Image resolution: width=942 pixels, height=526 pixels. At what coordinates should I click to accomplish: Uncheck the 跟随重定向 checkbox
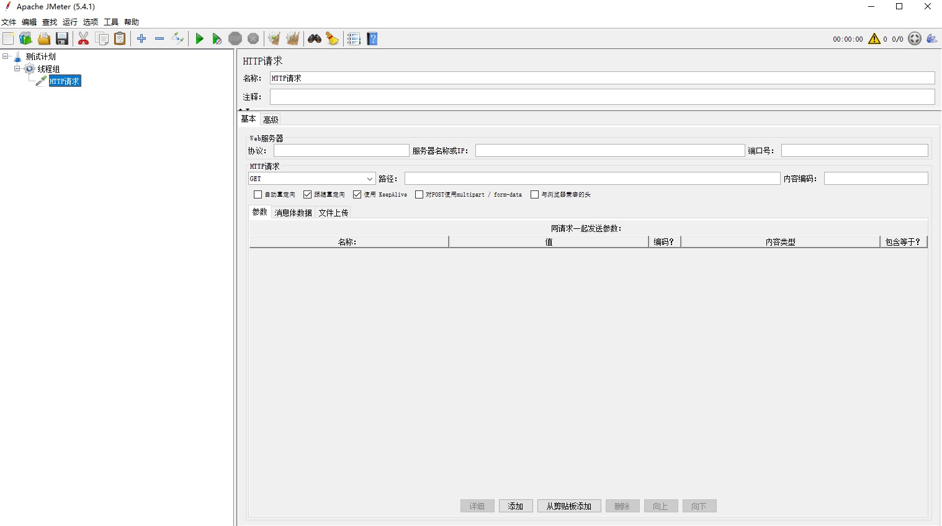pyautogui.click(x=307, y=195)
